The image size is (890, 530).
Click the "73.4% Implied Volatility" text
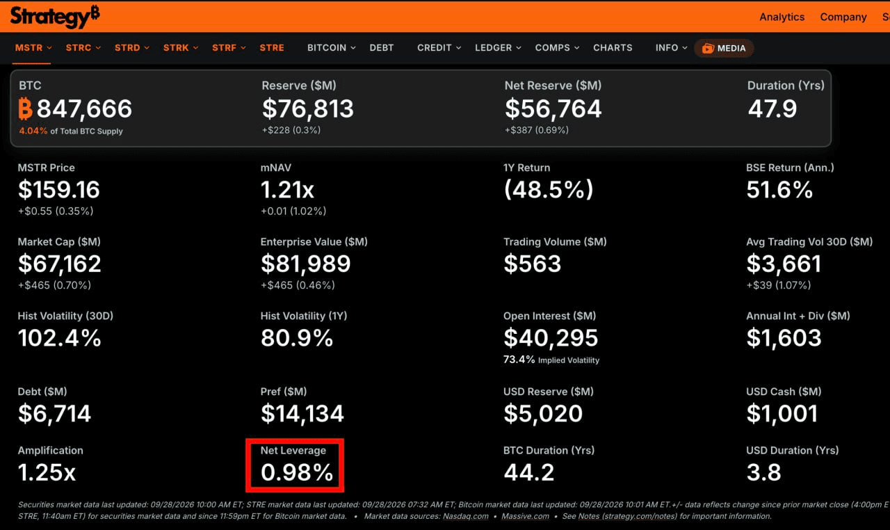click(551, 360)
